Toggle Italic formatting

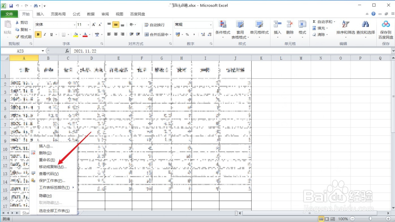[x=45, y=34]
